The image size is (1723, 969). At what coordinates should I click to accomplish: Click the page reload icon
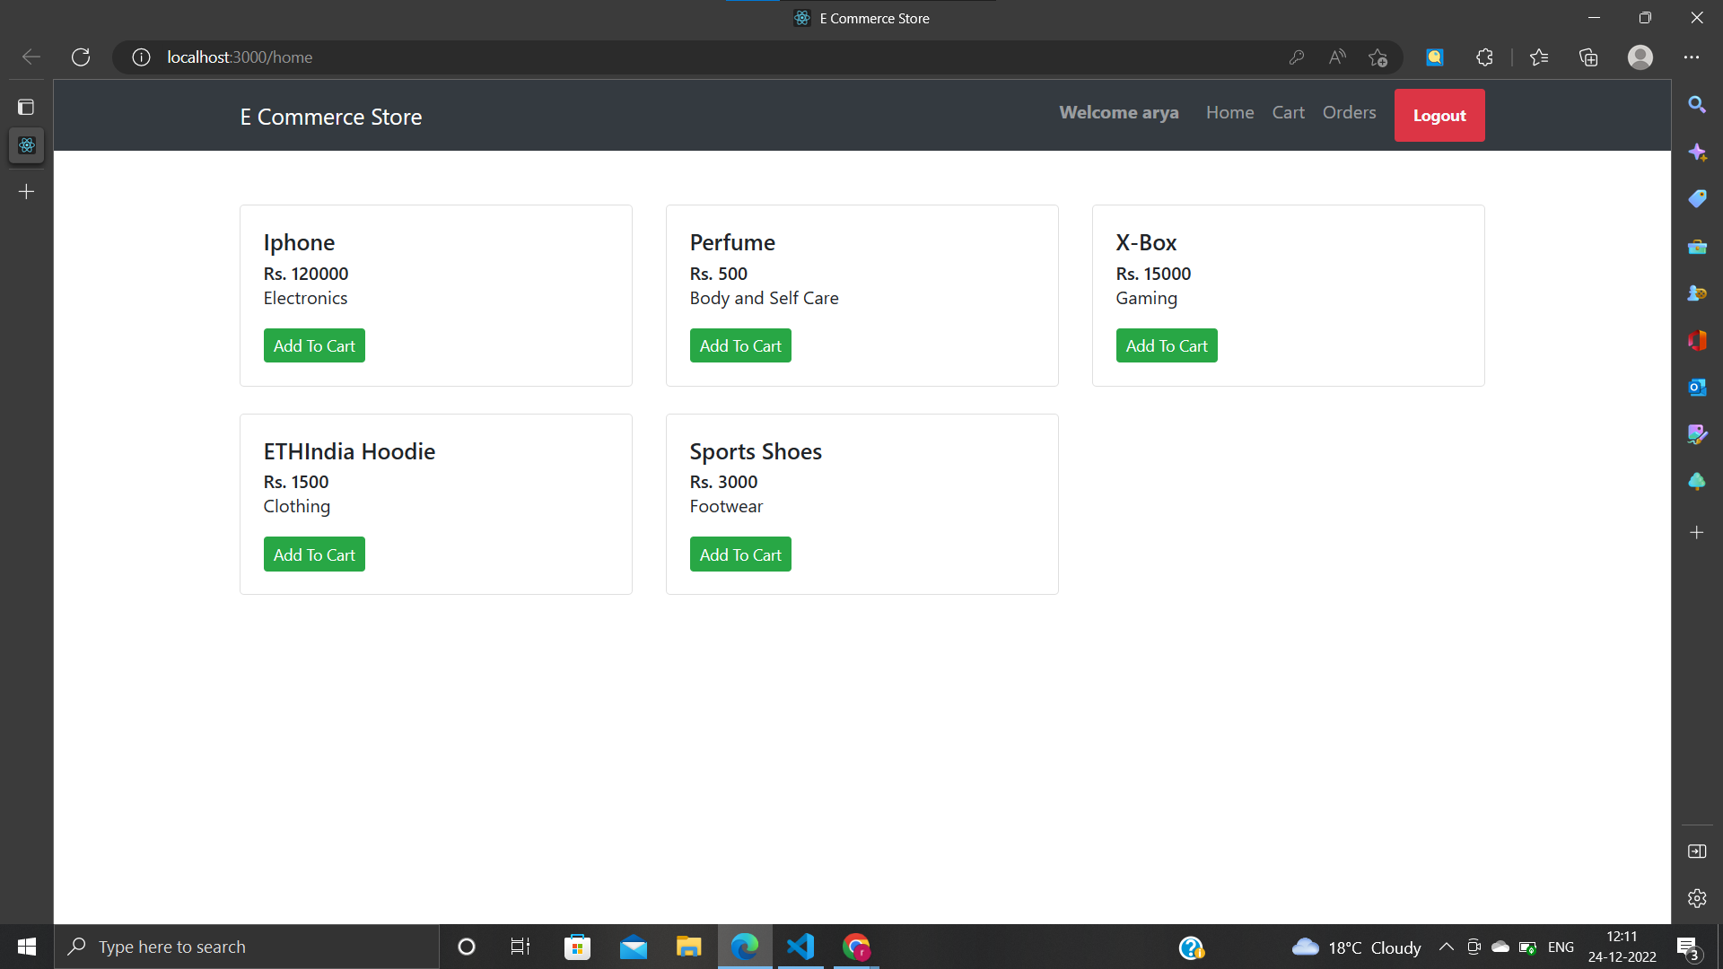pyautogui.click(x=81, y=57)
